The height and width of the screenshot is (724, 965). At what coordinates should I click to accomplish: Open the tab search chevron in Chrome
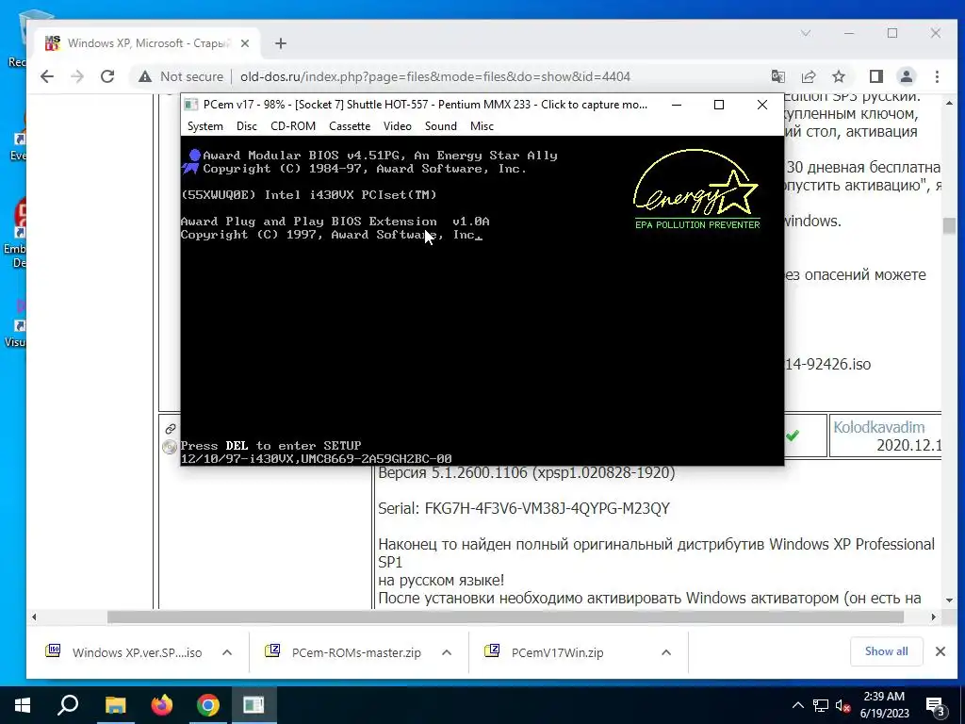pyautogui.click(x=805, y=33)
